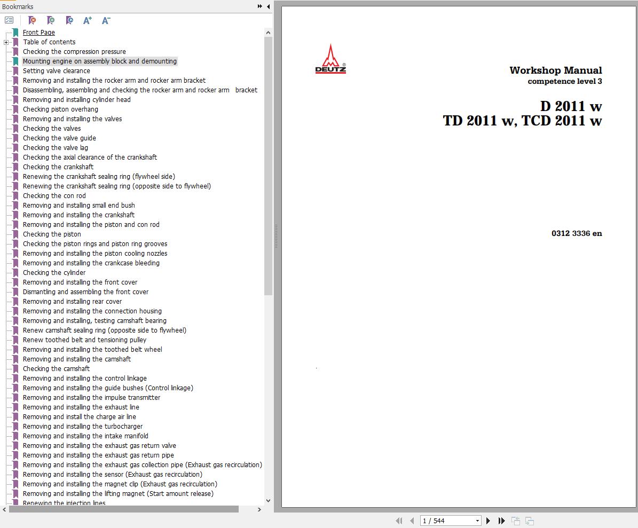Go to the last page
Image resolution: width=638 pixels, height=528 pixels.
point(501,521)
